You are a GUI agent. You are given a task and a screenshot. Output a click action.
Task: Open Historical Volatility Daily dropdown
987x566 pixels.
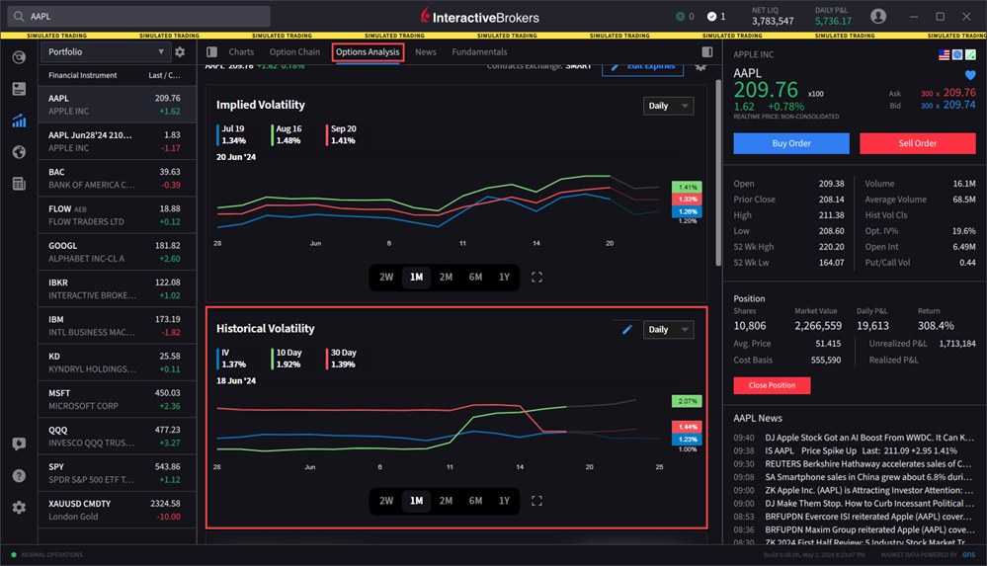pyautogui.click(x=669, y=330)
